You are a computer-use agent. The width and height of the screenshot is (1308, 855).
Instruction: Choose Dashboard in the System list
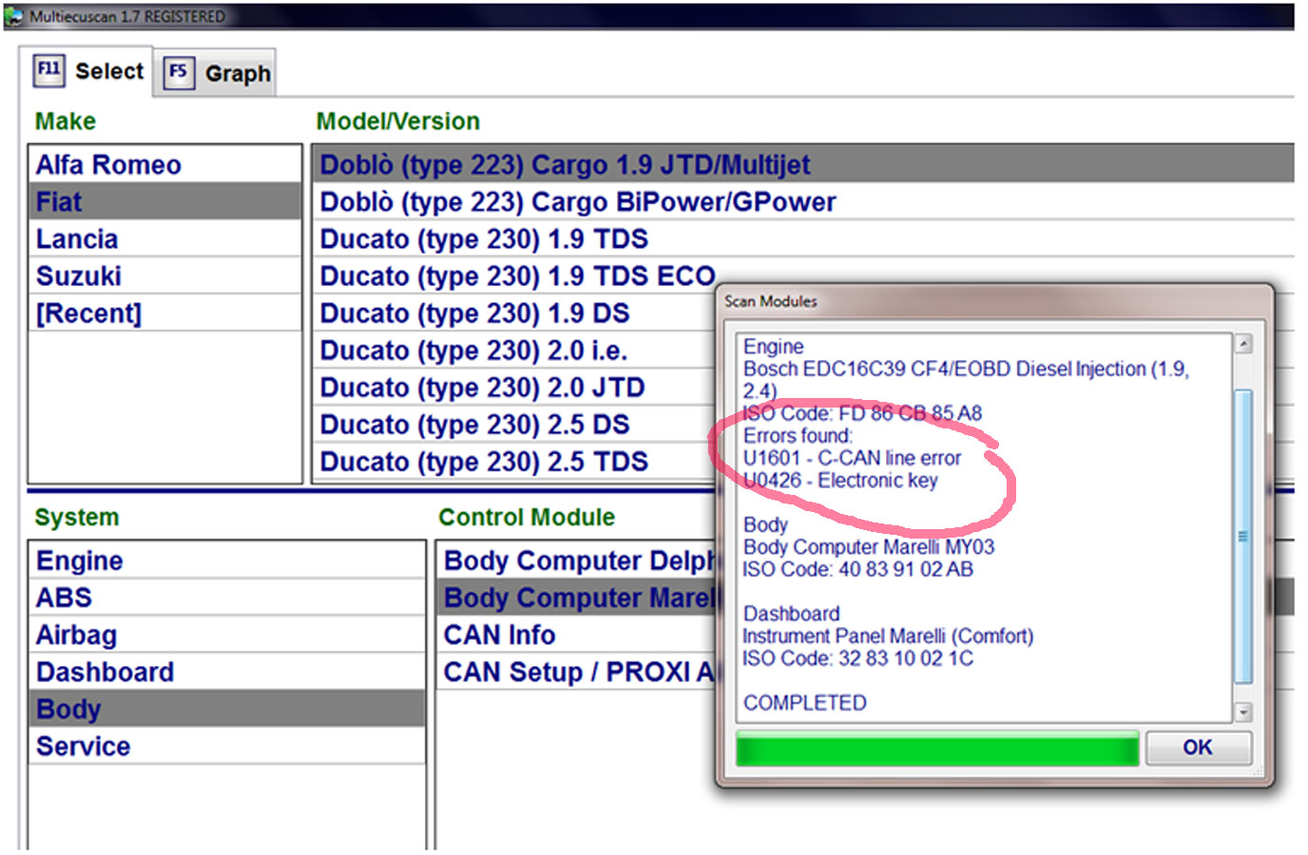227,672
